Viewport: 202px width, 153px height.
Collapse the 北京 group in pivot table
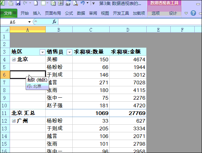click(x=14, y=60)
